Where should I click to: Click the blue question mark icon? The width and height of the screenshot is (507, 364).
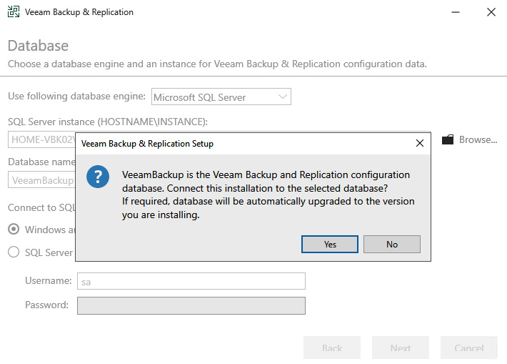tap(98, 177)
